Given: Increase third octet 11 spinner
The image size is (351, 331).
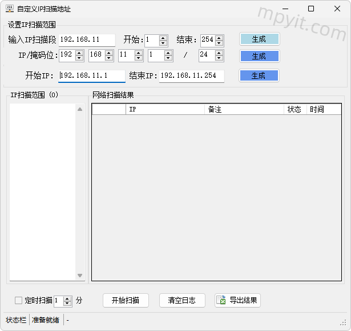Looking at the screenshot, I should (x=139, y=53).
